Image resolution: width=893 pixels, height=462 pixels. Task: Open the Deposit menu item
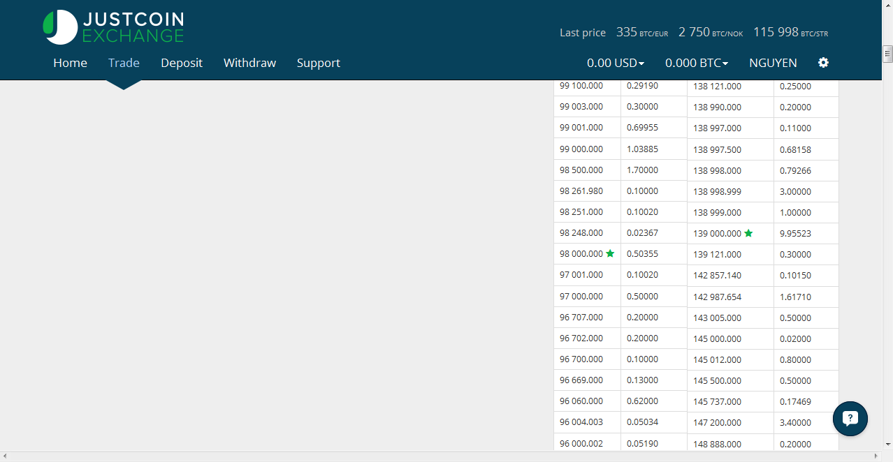[x=182, y=63]
